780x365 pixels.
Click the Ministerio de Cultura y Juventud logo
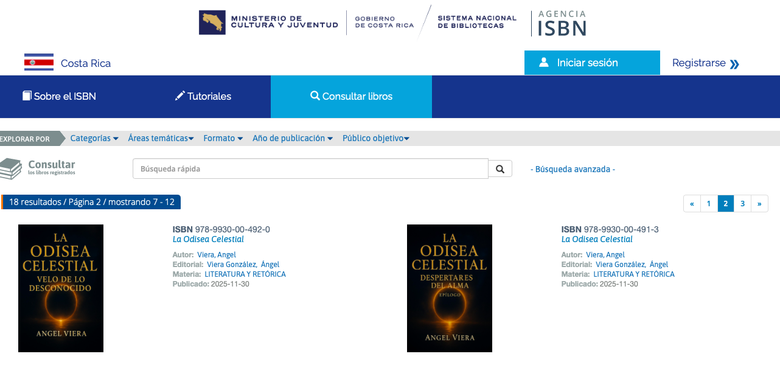pyautogui.click(x=268, y=23)
